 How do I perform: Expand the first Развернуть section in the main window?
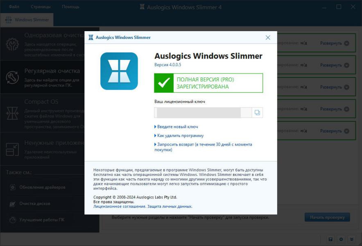coord(335,43)
